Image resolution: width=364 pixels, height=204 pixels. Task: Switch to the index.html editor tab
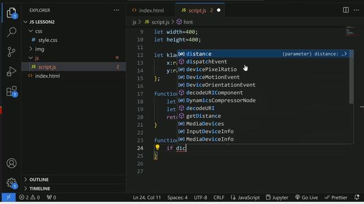click(x=151, y=10)
